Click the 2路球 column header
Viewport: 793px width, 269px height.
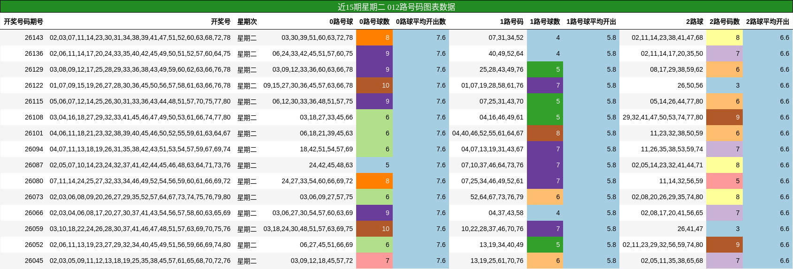[694, 22]
